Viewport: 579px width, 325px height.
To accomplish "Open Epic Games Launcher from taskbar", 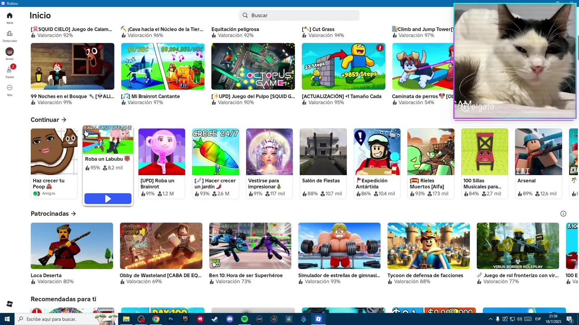I will 185,319.
